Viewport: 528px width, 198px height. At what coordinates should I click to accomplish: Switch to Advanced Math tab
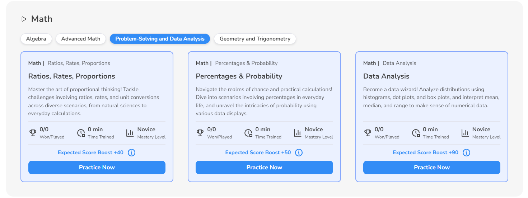pos(81,39)
